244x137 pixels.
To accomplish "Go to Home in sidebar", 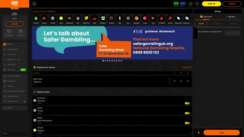I will tap(15, 44).
